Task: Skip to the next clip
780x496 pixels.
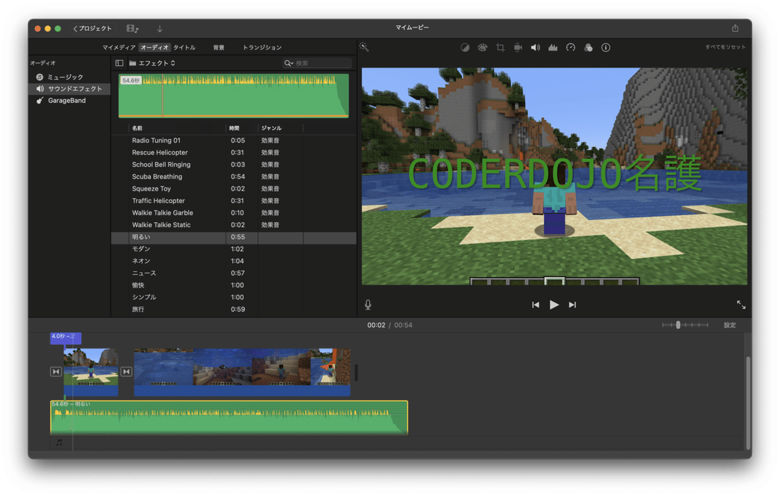Action: click(573, 304)
